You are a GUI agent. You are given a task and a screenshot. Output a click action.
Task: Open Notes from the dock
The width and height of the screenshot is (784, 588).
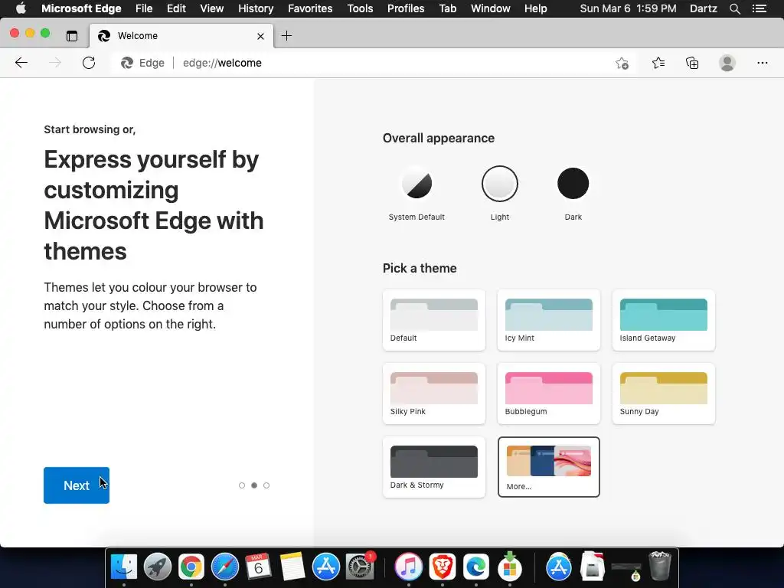(292, 567)
